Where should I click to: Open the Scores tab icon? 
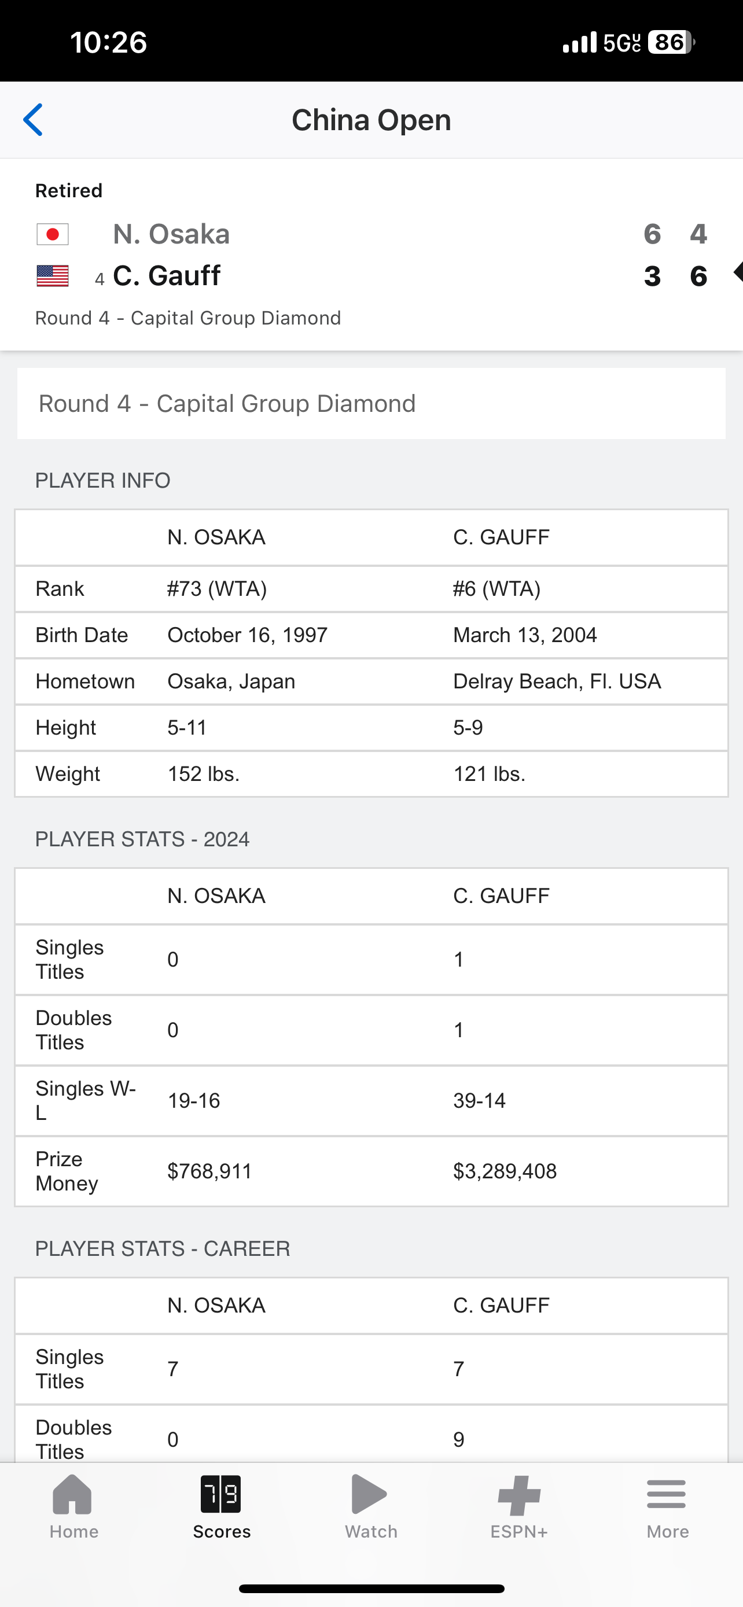222,1495
